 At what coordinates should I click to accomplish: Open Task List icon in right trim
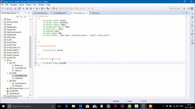point(192,17)
